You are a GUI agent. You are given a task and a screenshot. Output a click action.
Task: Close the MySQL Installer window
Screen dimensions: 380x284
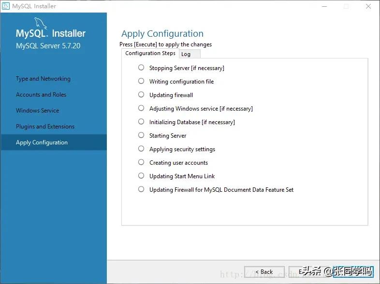click(368, 6)
